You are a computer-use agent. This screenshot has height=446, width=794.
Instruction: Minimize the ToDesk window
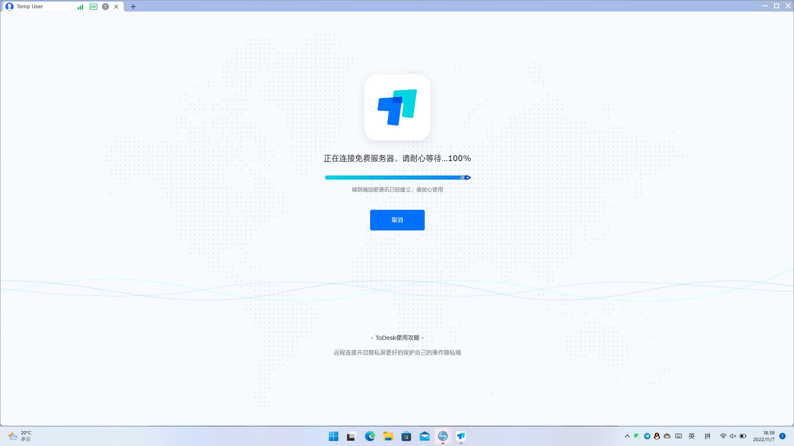(x=765, y=6)
